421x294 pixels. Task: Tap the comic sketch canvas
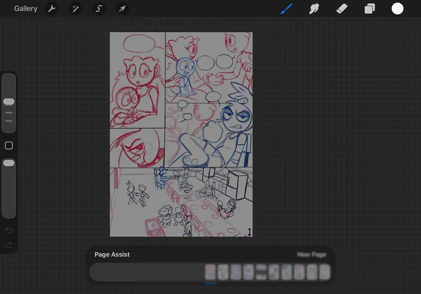(181, 135)
